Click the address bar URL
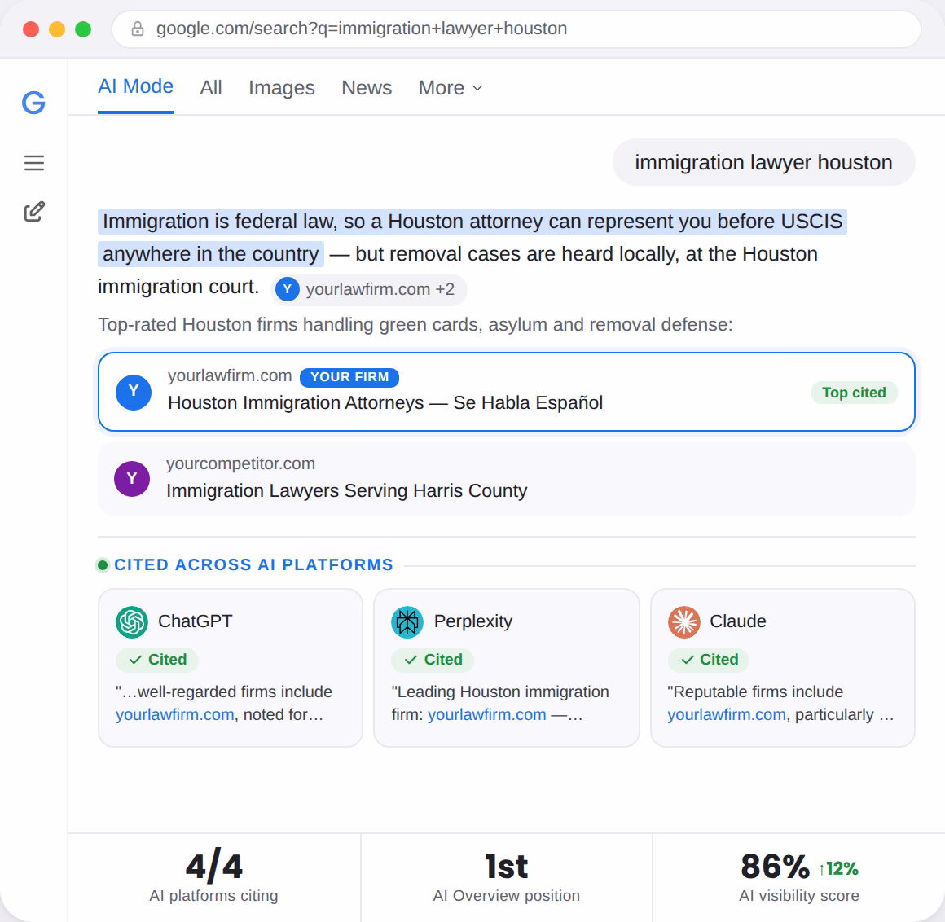Image resolution: width=945 pixels, height=922 pixels. (362, 29)
